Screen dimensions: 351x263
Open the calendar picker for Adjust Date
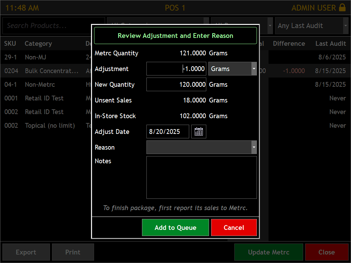pyautogui.click(x=198, y=131)
